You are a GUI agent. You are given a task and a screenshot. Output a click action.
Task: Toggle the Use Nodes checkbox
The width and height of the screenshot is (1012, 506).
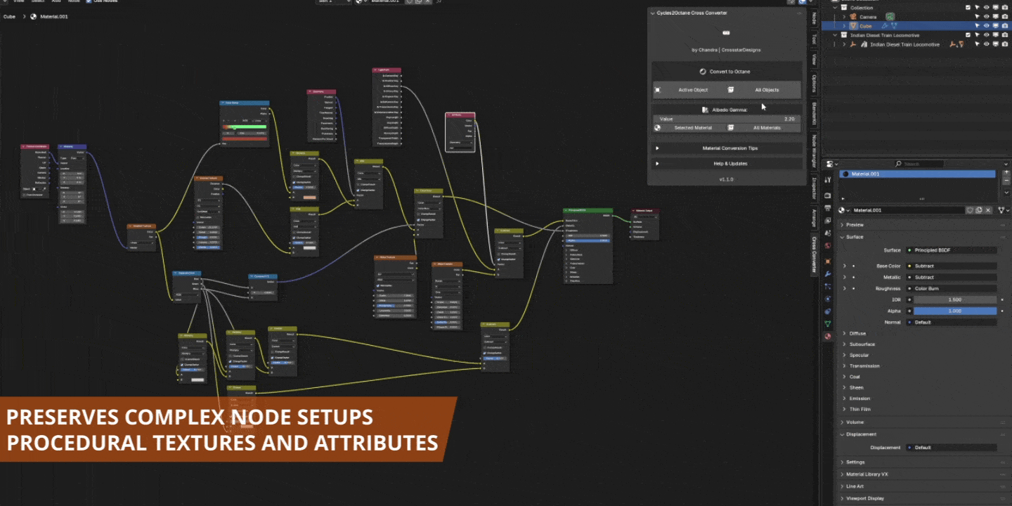[89, 2]
